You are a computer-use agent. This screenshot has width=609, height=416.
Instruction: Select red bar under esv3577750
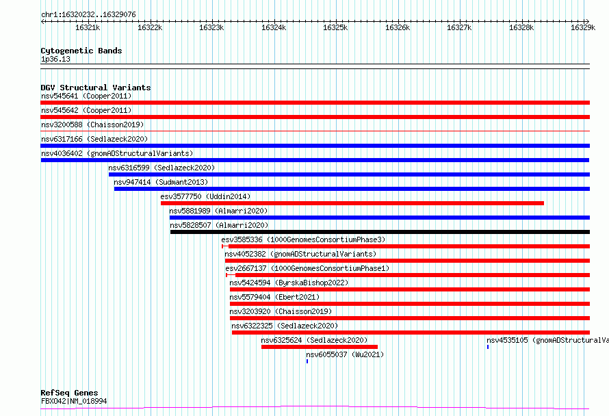[352, 203]
